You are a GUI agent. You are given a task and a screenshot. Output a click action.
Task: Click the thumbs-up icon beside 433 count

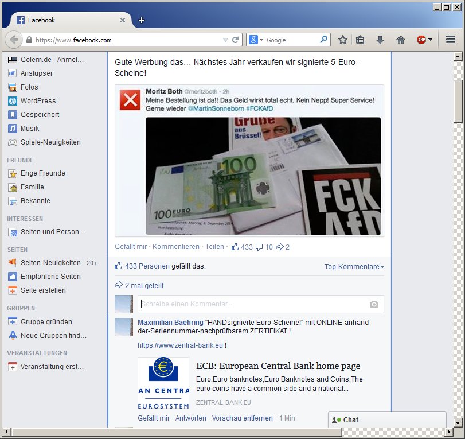pos(235,247)
